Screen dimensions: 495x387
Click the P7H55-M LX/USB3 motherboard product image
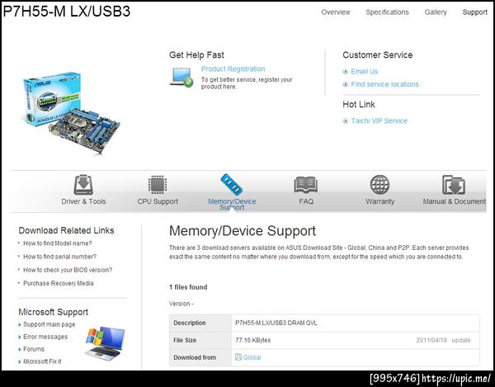point(72,112)
